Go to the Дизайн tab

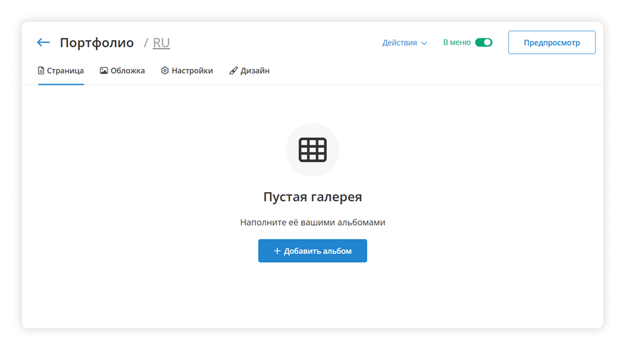[249, 70]
